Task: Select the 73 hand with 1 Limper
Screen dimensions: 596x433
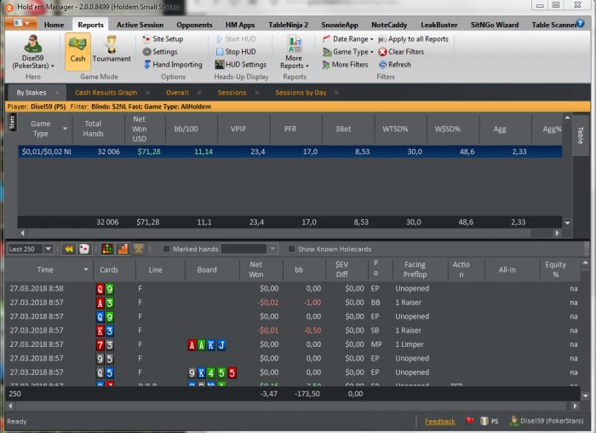Action: (x=293, y=344)
